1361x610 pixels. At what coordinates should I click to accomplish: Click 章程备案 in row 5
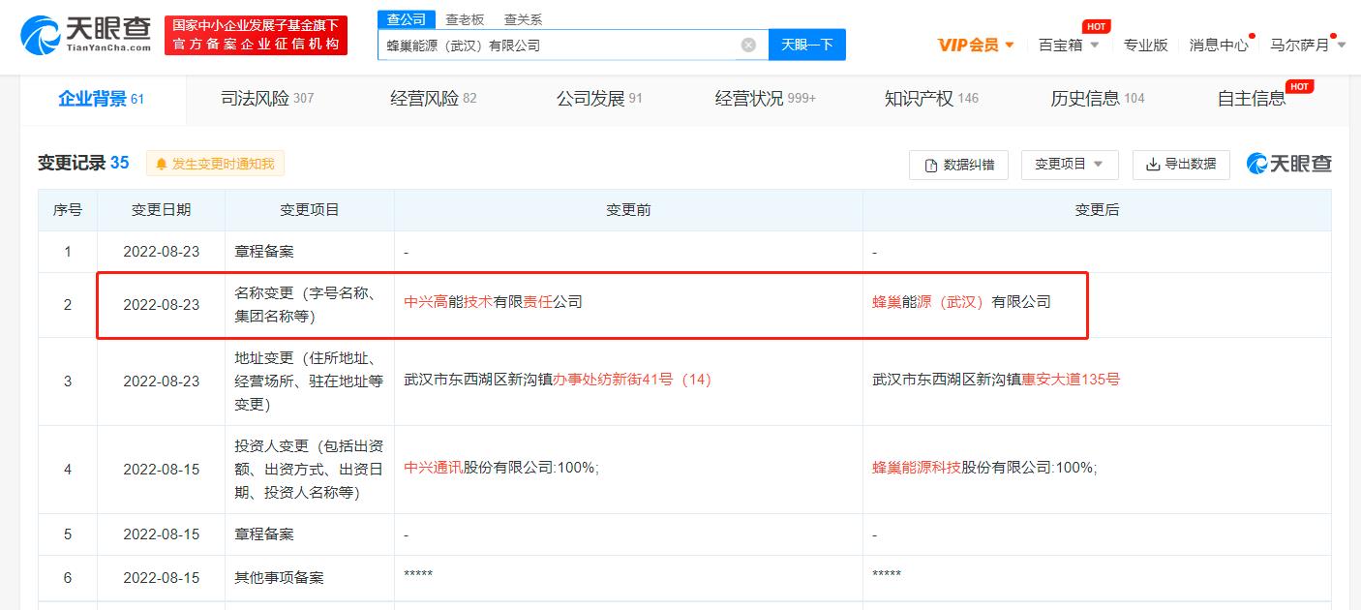(264, 534)
